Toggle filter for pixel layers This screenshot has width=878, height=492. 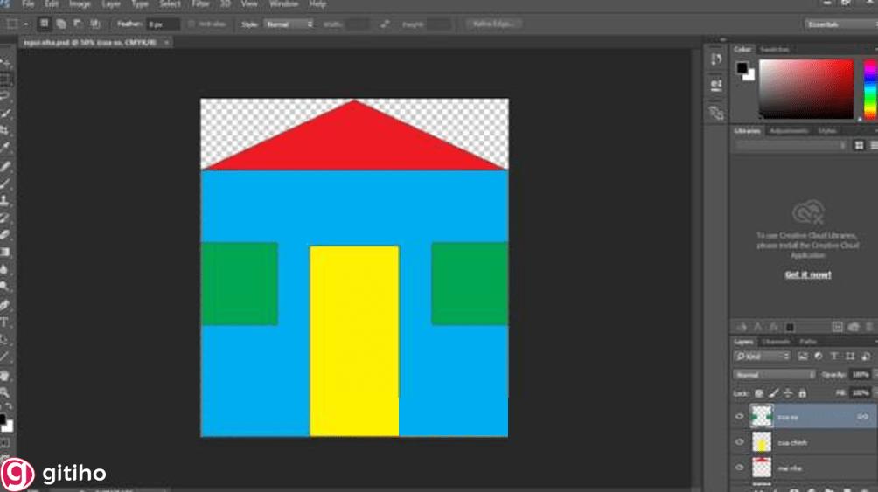803,356
